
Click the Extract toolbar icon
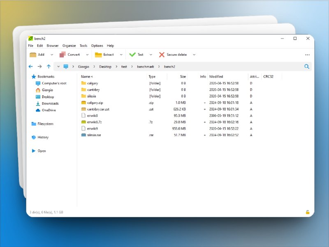coord(98,55)
